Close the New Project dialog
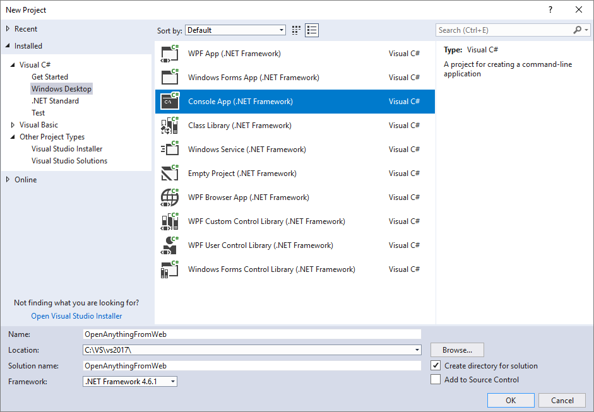This screenshot has height=412, width=594. [x=579, y=10]
